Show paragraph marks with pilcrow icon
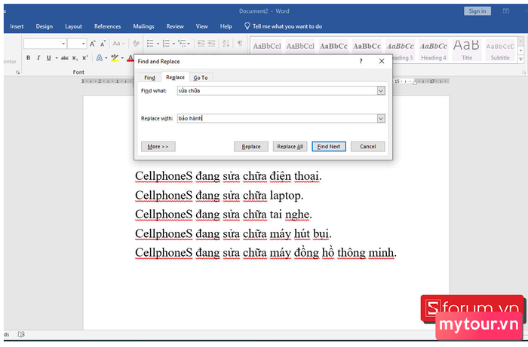528x347 pixels. [x=240, y=44]
